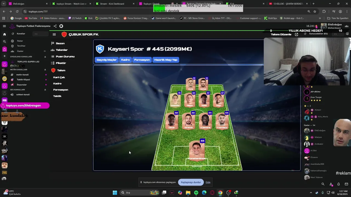Image resolution: width=351 pixels, height=197 pixels.
Task: Open the pink shopping bag icon
Action: 4,49
